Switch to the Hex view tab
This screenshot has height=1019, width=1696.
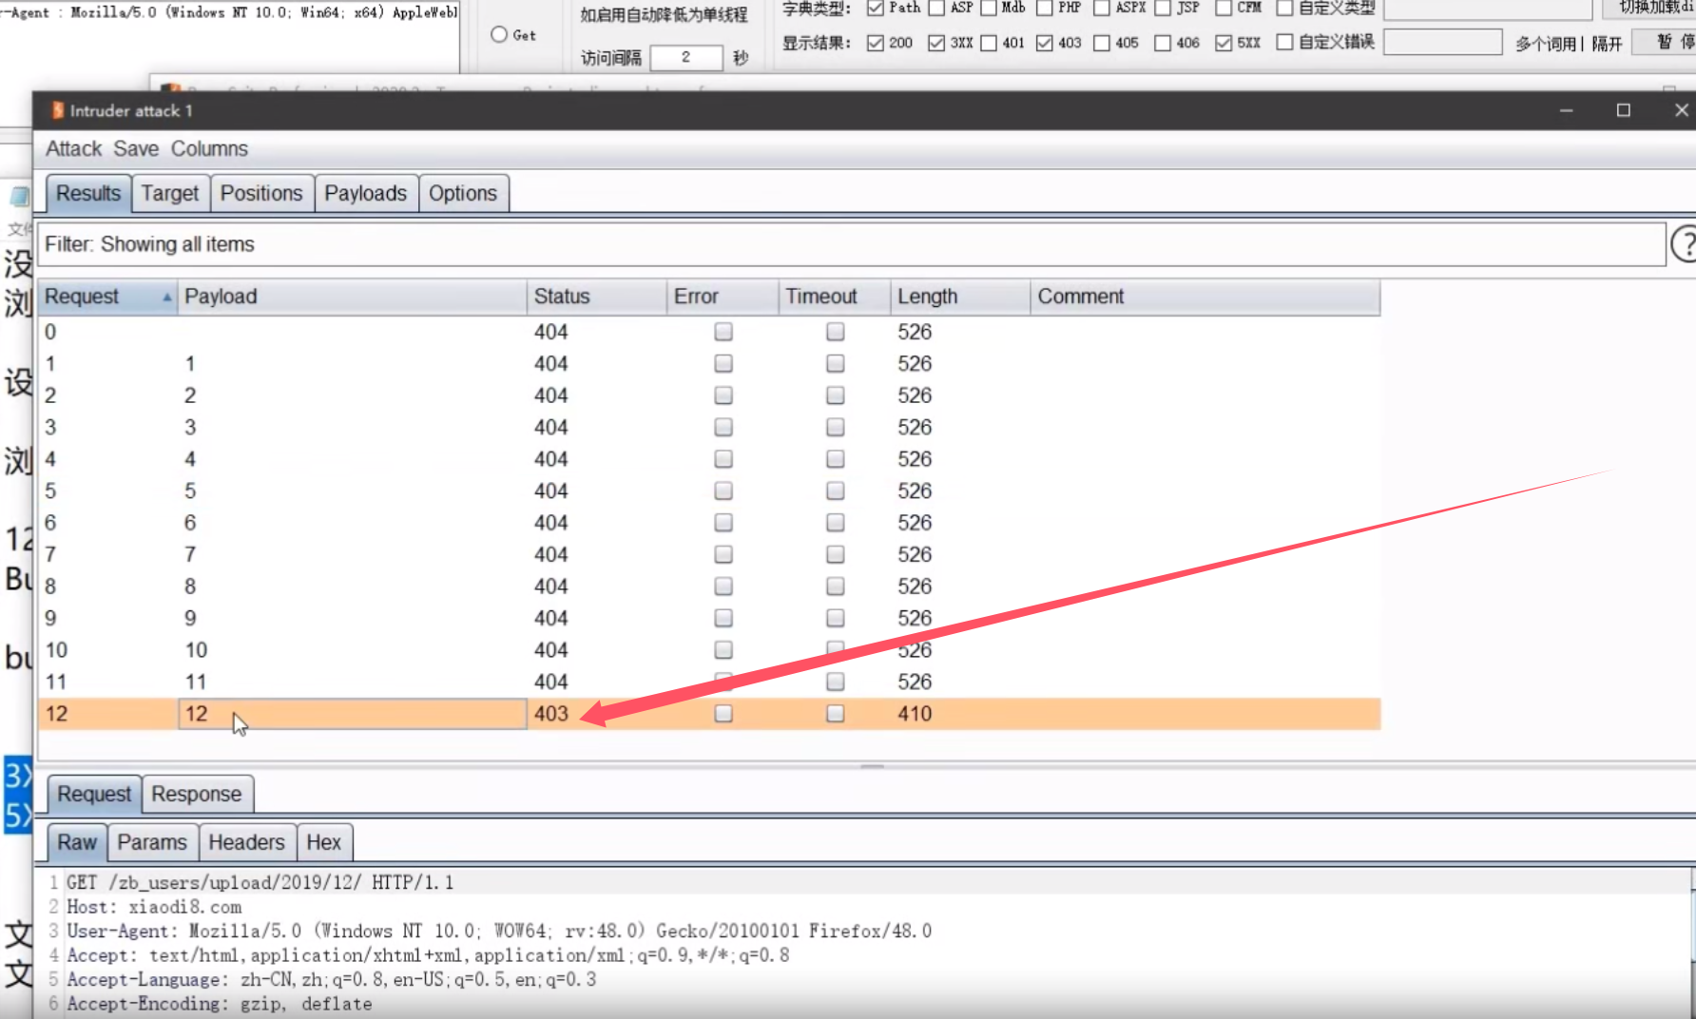pyautogui.click(x=324, y=842)
